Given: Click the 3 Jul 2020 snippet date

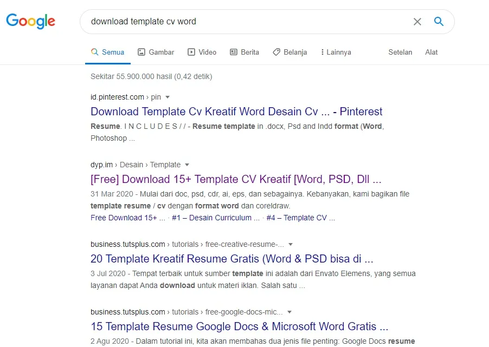Looking at the screenshot, I should click(x=108, y=273).
